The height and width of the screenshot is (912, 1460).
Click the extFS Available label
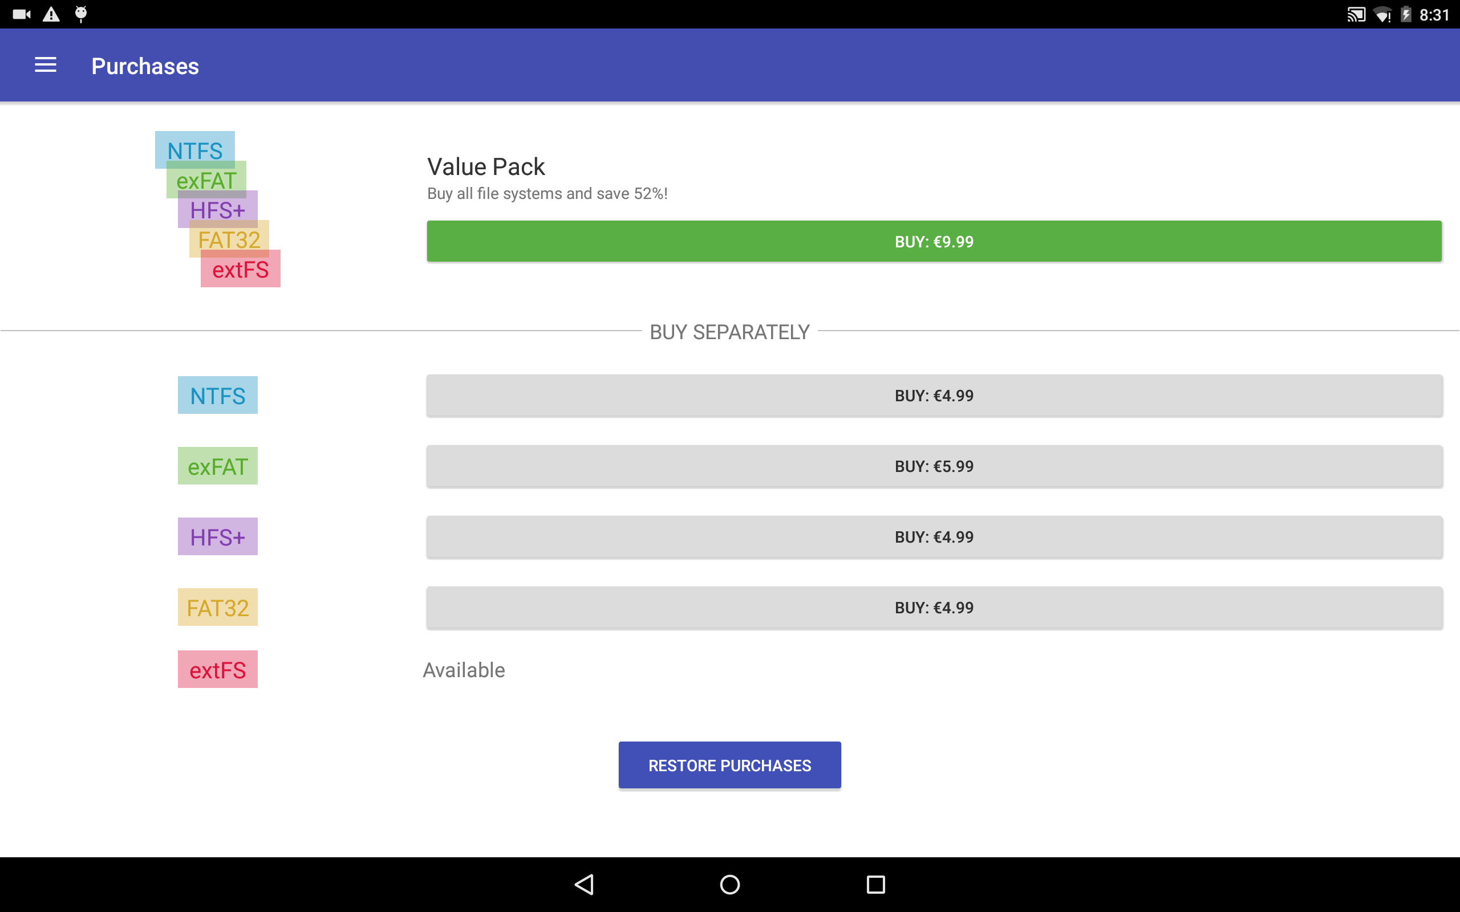click(x=464, y=669)
